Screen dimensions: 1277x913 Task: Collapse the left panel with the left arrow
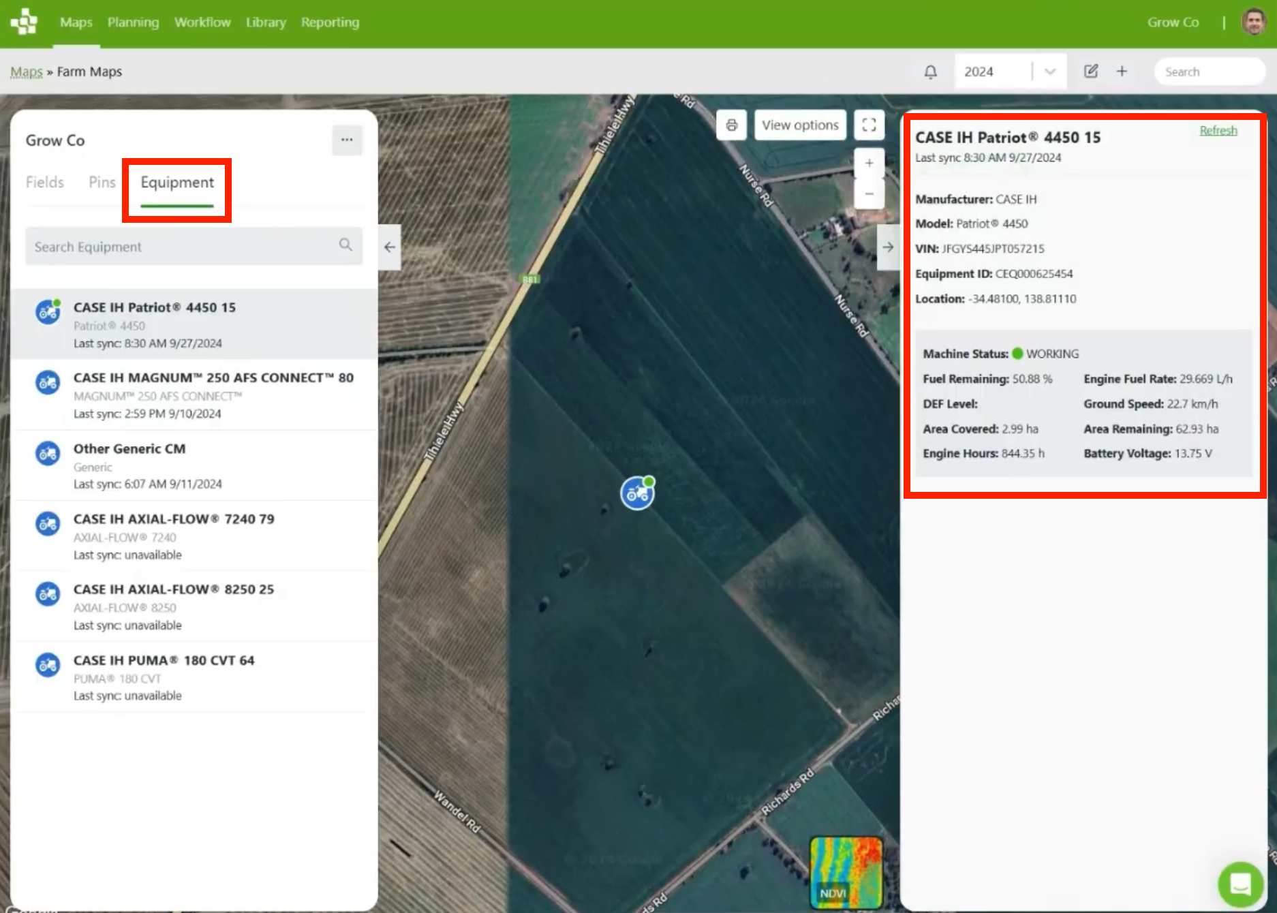(389, 247)
